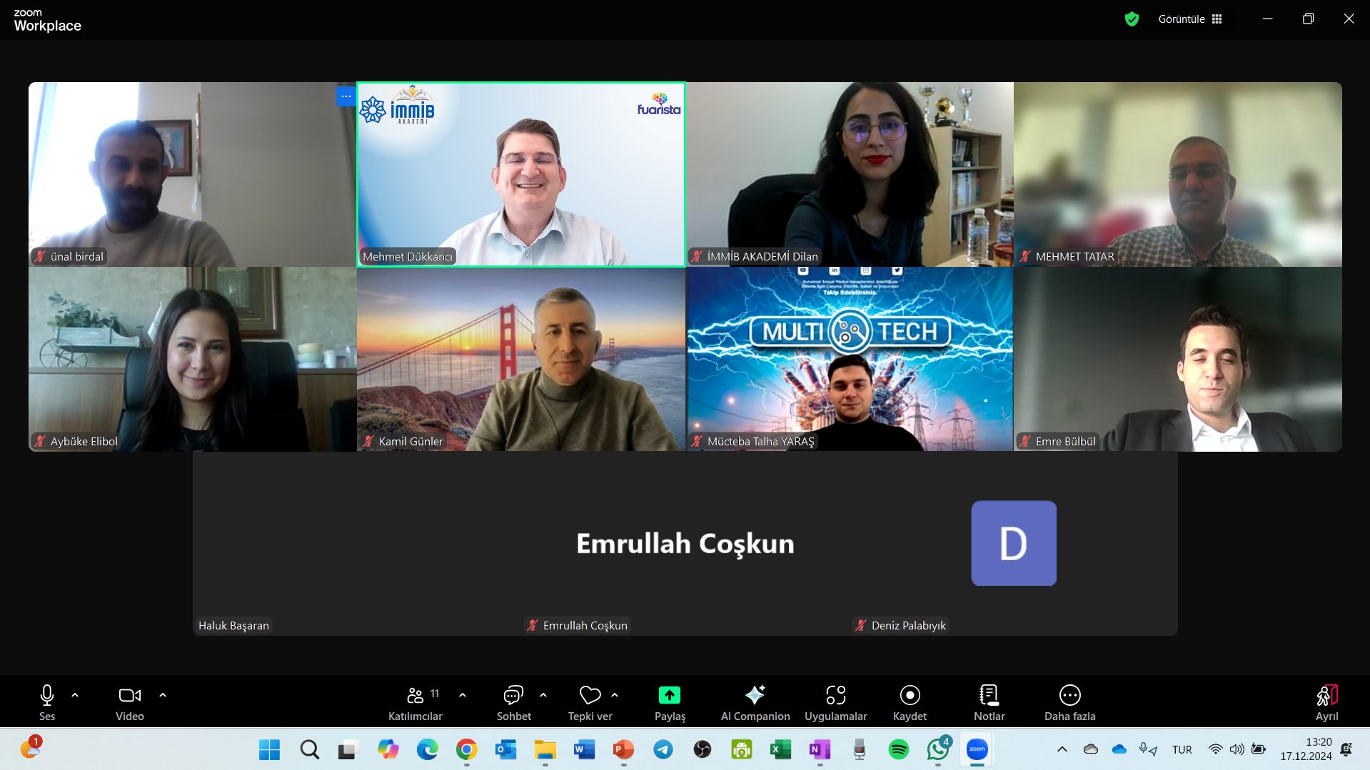The image size is (1370, 770).
Task: Open WhatsApp from the taskbar
Action: click(938, 749)
